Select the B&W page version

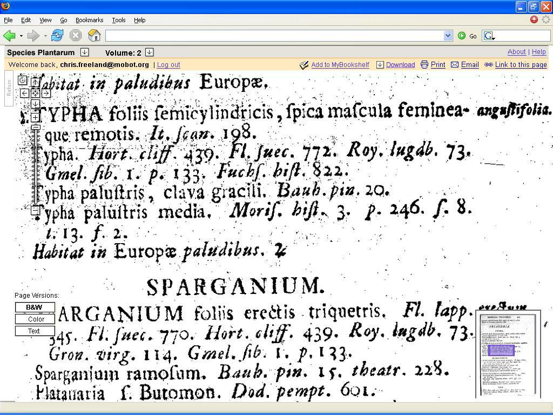point(35,307)
